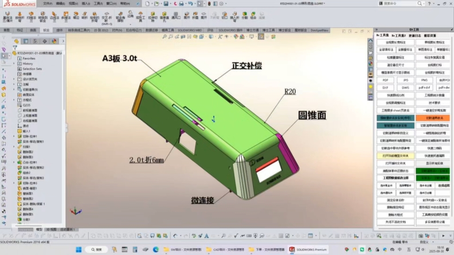Click the Simple Hole tool
This screenshot has width=454, height=255.
coord(164,17)
